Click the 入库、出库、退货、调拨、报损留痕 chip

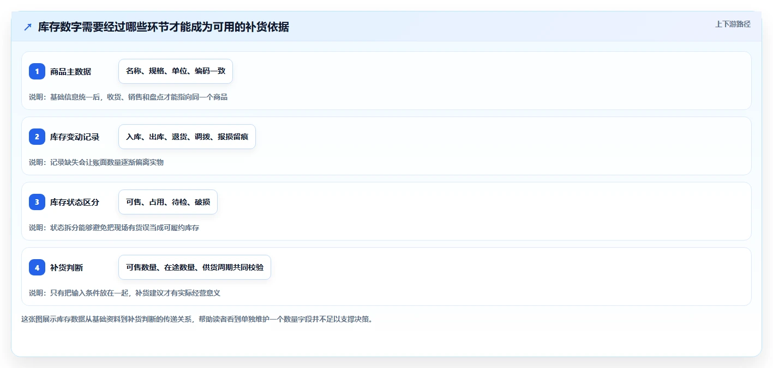pyautogui.click(x=187, y=137)
